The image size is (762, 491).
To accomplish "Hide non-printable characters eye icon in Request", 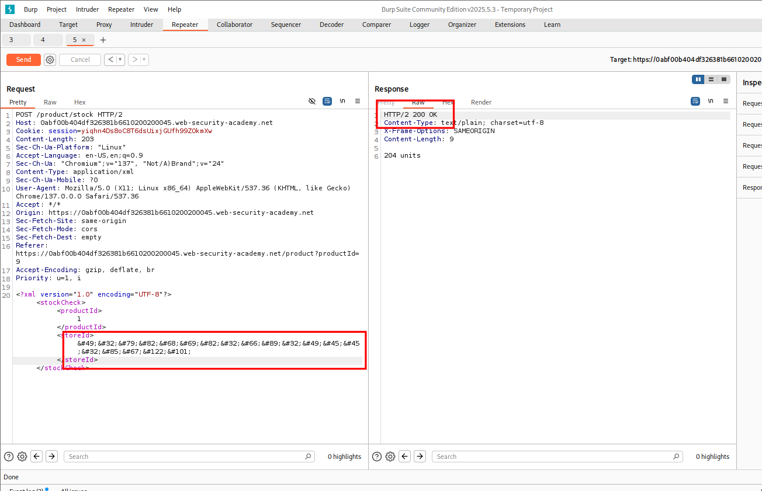I will [312, 101].
